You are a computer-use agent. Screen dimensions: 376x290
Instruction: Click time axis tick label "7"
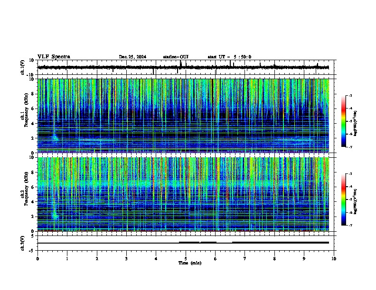point(245,259)
